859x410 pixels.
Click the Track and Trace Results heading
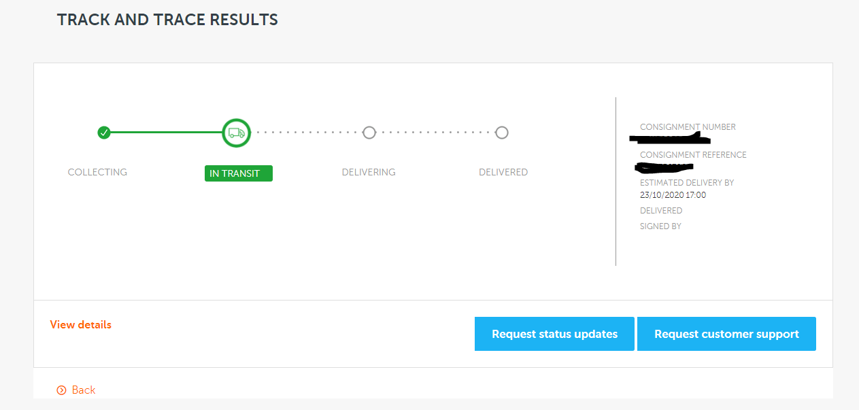click(x=167, y=20)
